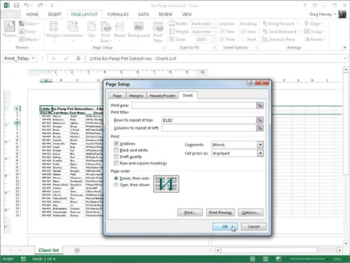Click the Print Area collapse-dialog icon
The width and height of the screenshot is (350, 263).
259,105
